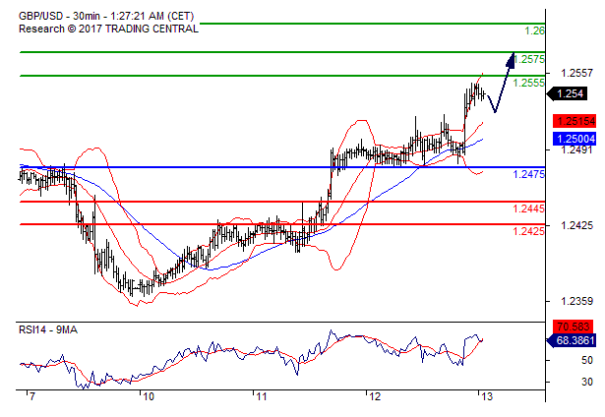Screen dimensions: 605x417
Task: Click the 68.3861 RSI value tag
Action: point(572,340)
